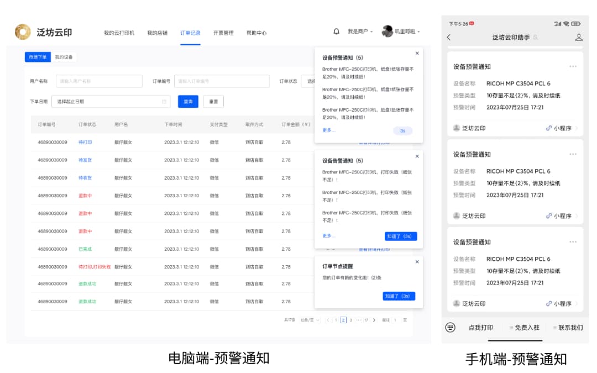Select the 订单记录 nav item
The width and height of the screenshot is (597, 373).
190,33
